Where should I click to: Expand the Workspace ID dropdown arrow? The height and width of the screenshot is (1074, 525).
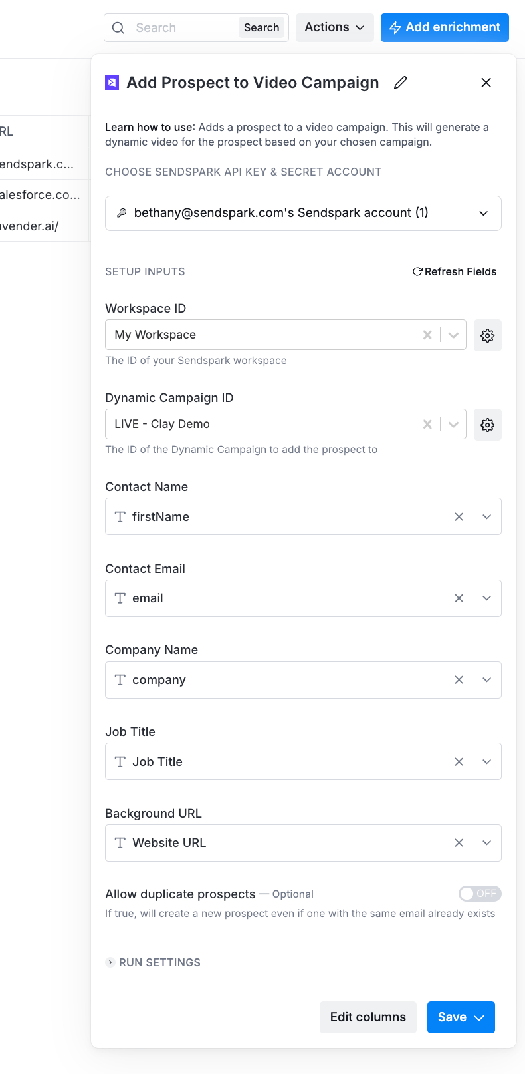(453, 335)
